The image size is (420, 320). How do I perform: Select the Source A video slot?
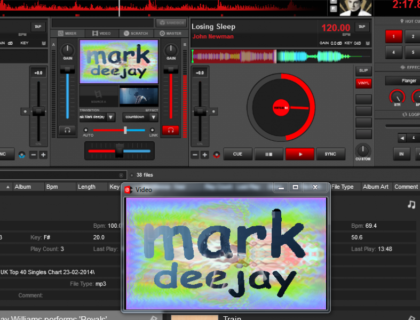tap(99, 96)
